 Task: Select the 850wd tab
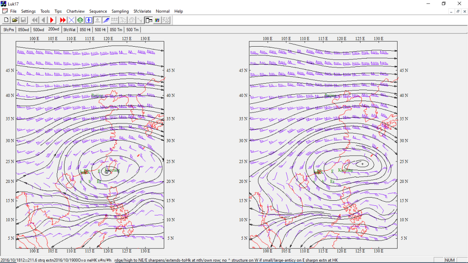coord(23,30)
